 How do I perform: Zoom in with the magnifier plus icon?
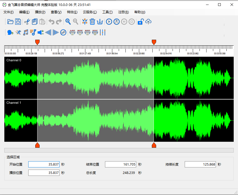[68, 22]
